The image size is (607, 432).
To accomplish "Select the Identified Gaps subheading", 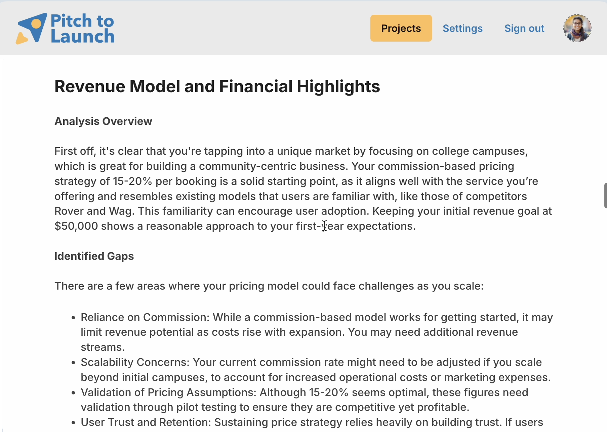I will click(x=94, y=256).
